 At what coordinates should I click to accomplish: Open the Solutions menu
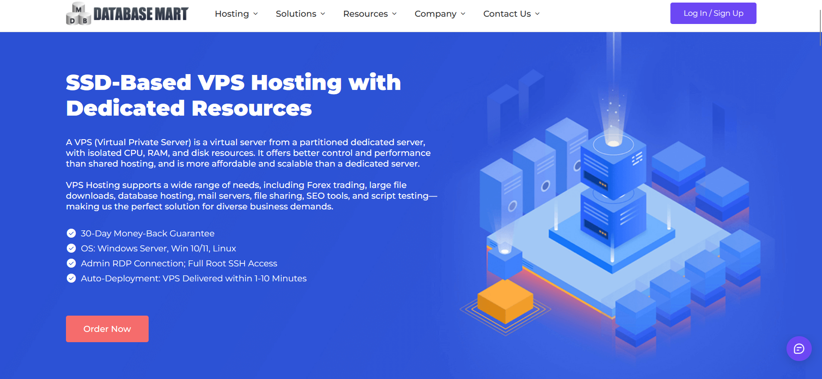coord(301,14)
